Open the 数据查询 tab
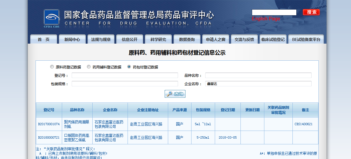The image size is (351, 159). click(187, 39)
